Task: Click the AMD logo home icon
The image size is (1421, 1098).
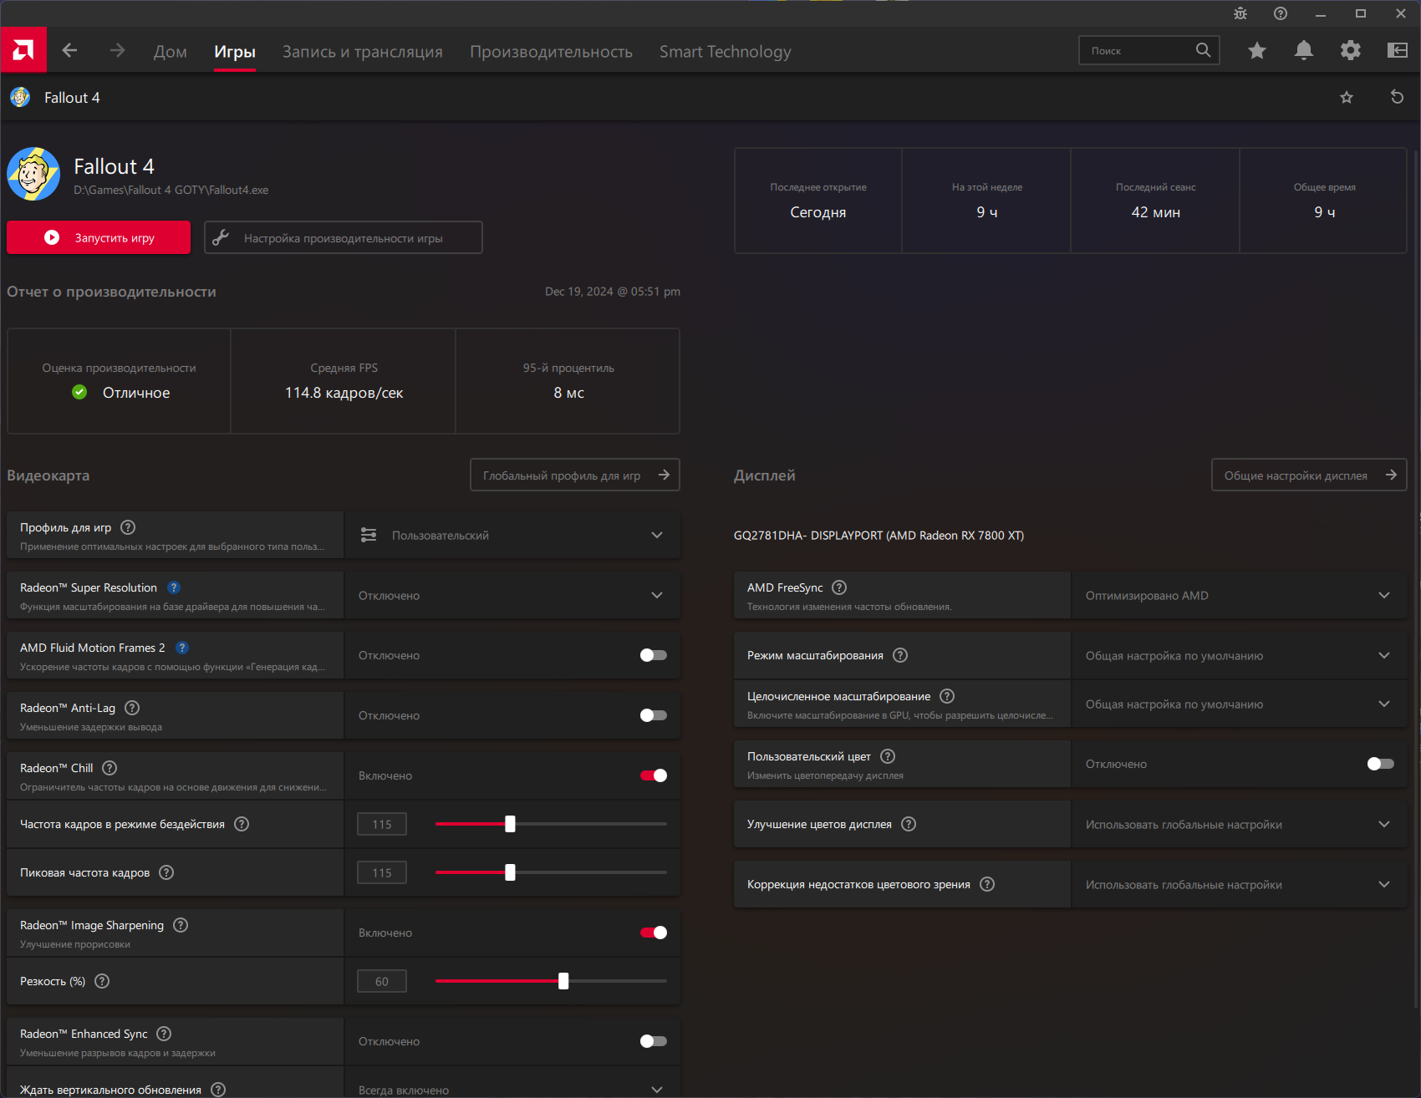Action: click(23, 50)
